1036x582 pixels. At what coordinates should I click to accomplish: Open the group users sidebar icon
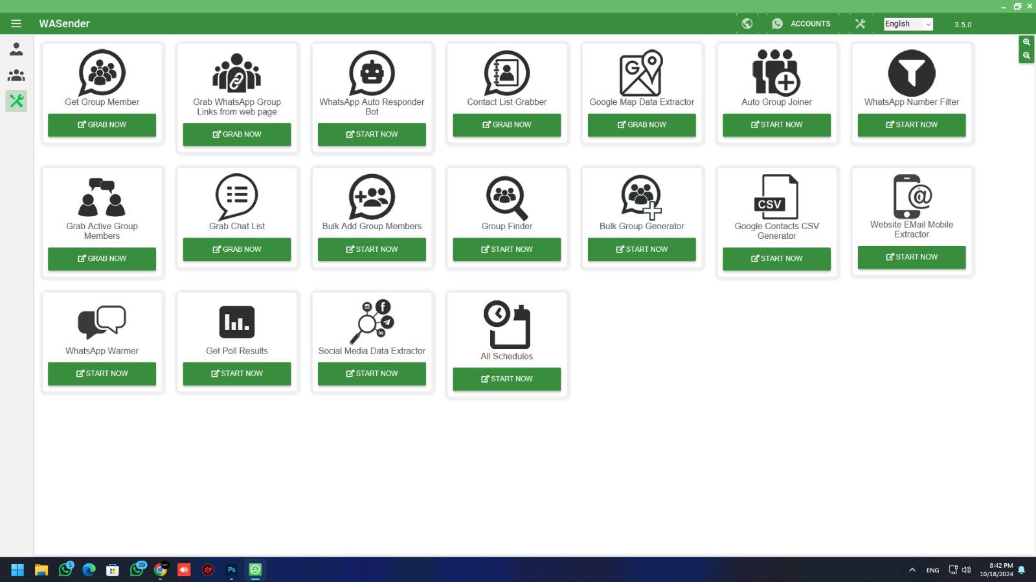pos(16,75)
